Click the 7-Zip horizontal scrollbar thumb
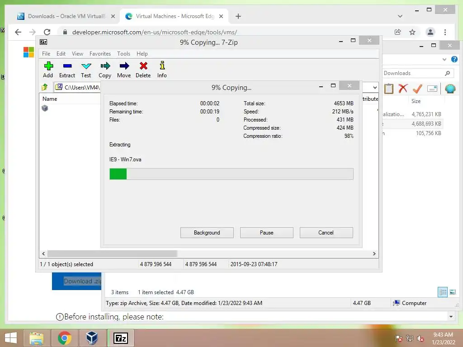The image size is (463, 347). pyautogui.click(x=112, y=253)
